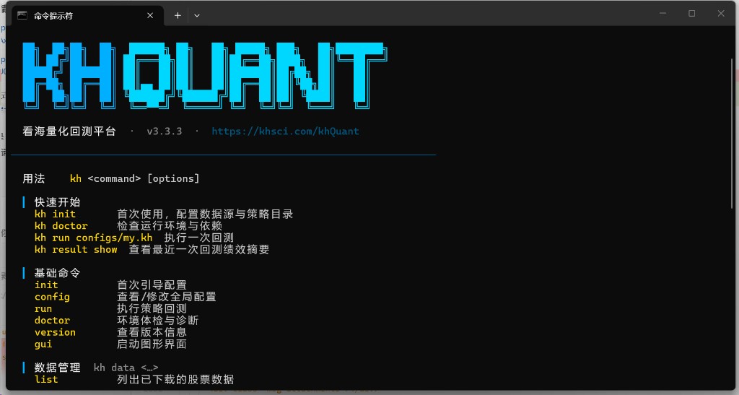Click 'kh result show' command text
The image size is (739, 395).
click(x=76, y=249)
